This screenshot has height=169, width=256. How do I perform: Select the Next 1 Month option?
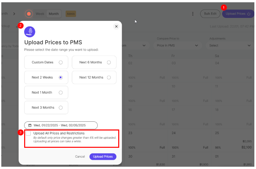click(61, 93)
